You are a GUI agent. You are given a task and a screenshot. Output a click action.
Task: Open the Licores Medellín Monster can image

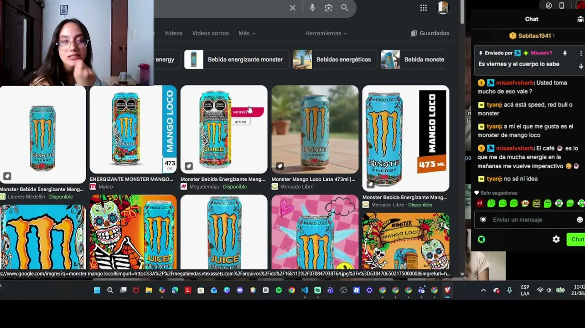tap(43, 135)
